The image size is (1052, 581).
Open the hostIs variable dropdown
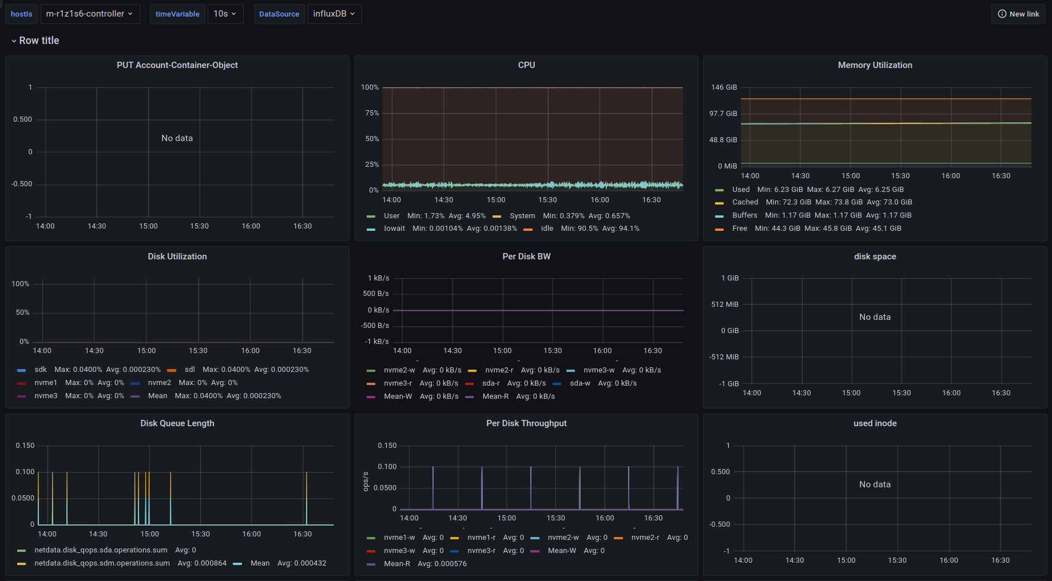[90, 14]
